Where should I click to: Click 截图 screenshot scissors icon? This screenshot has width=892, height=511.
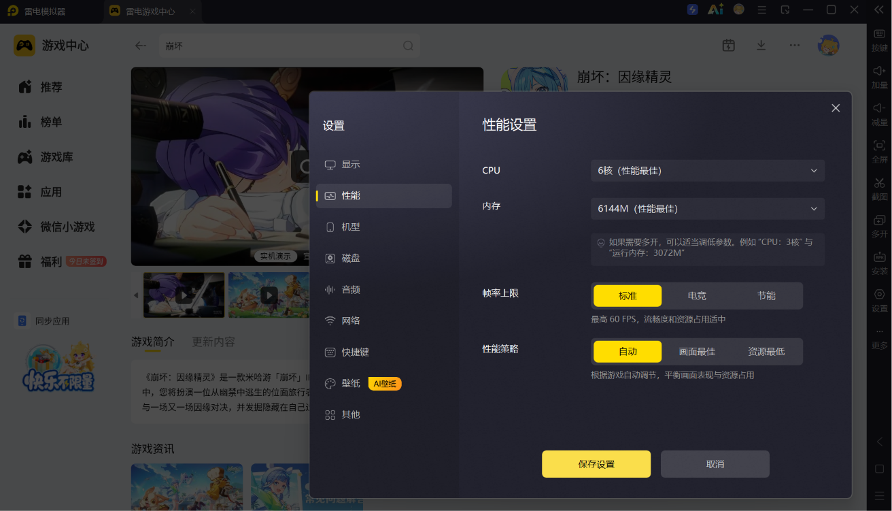(x=880, y=182)
